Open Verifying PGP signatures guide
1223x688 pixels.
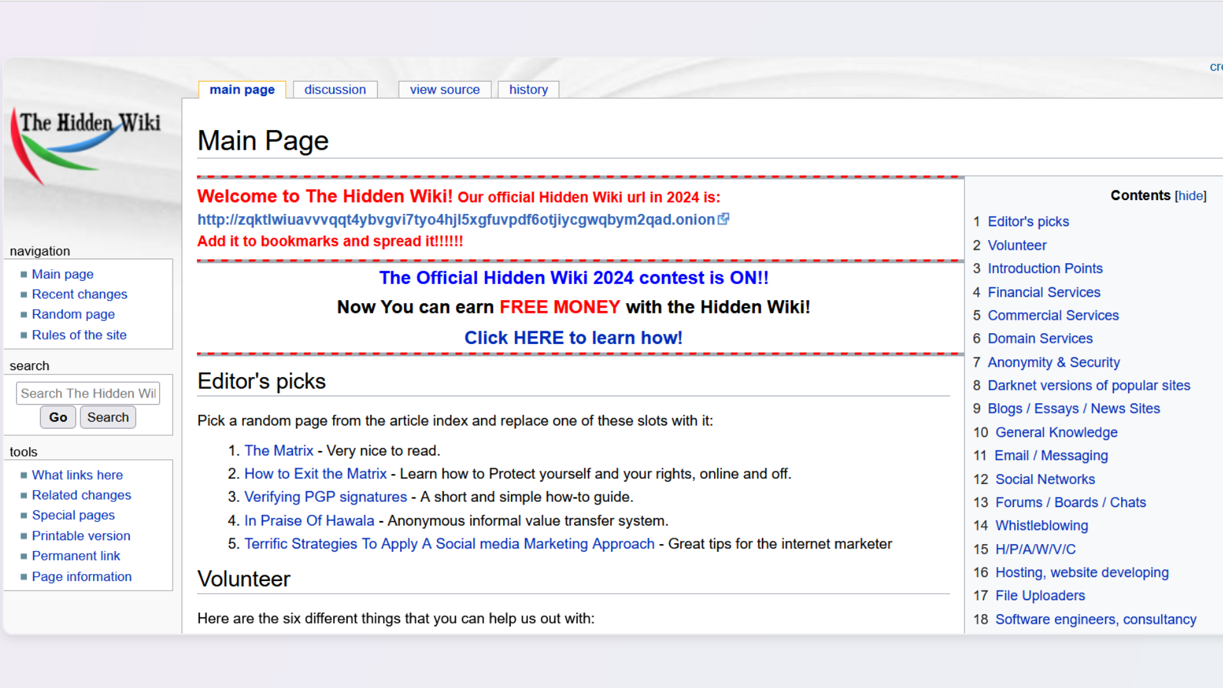pos(325,497)
